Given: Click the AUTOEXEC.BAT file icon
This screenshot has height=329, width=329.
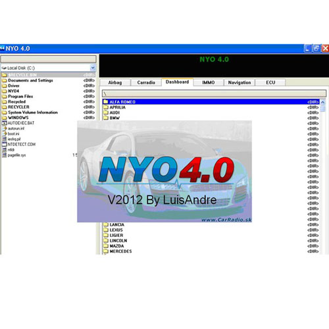Looking at the screenshot, I should tap(5, 123).
